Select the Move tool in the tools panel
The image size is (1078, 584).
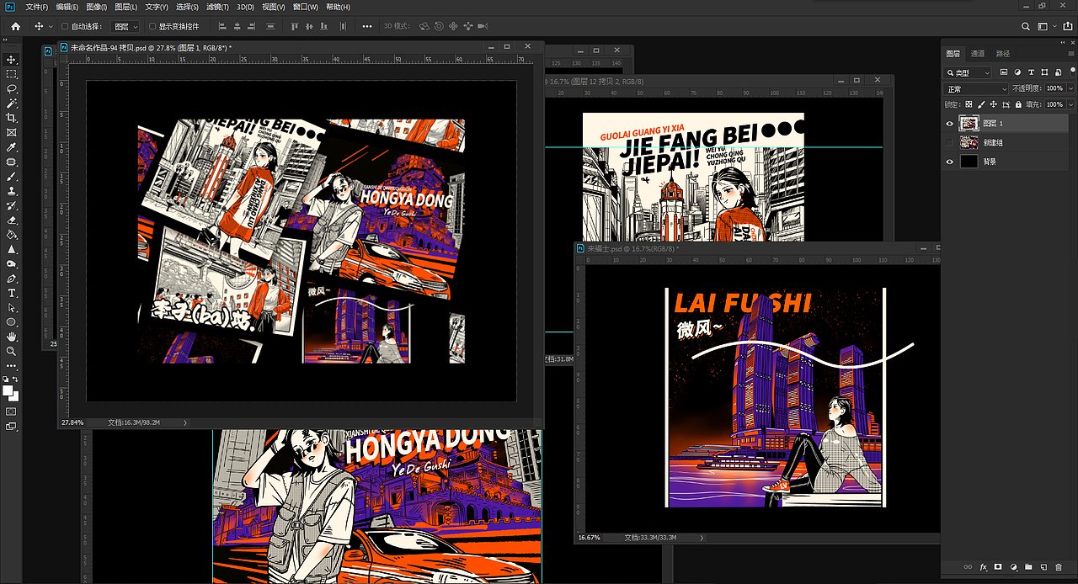tap(12, 60)
